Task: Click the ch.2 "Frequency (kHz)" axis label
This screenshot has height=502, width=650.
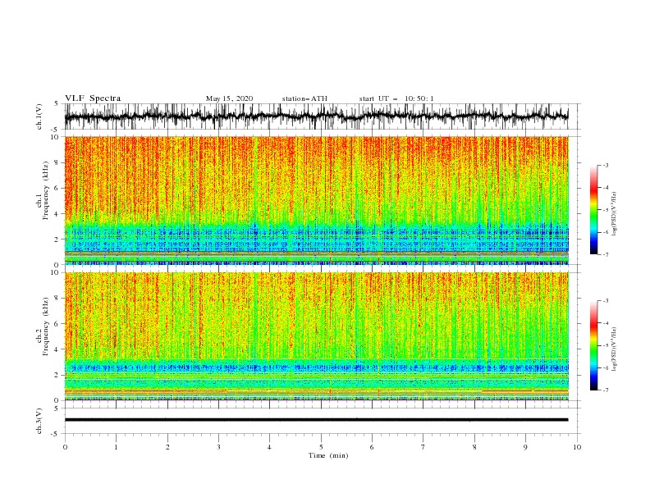Action: tap(46, 326)
